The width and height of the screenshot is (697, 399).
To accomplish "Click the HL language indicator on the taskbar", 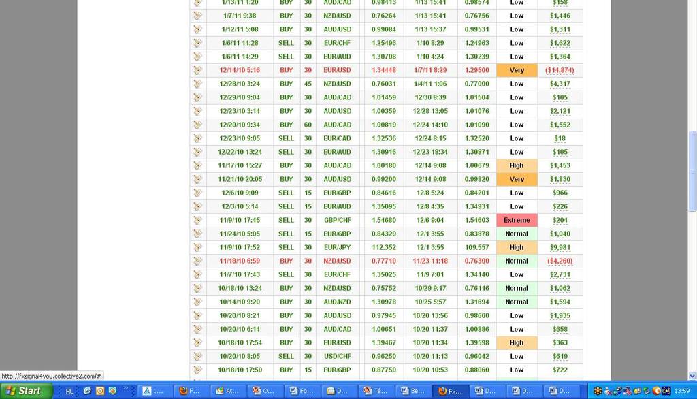I will [x=69, y=391].
